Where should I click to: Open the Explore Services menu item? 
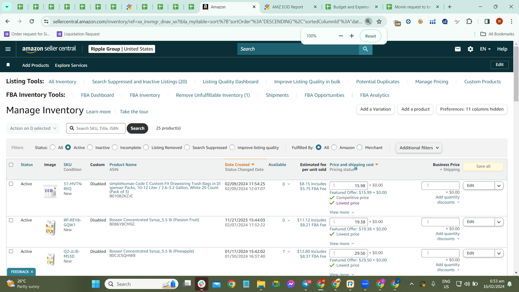pos(71,65)
